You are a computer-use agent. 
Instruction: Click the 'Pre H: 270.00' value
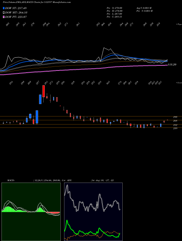(x=114, y=11)
